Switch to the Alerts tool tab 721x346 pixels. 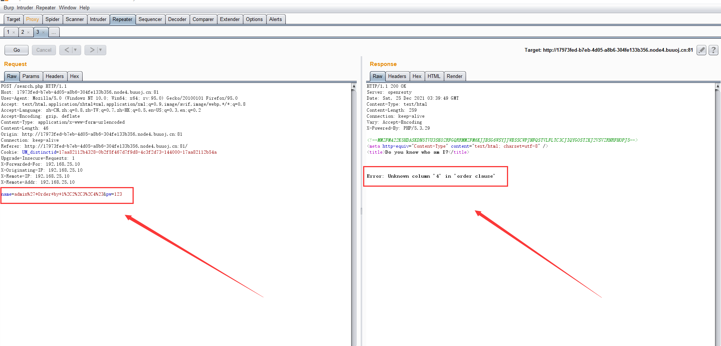point(276,19)
